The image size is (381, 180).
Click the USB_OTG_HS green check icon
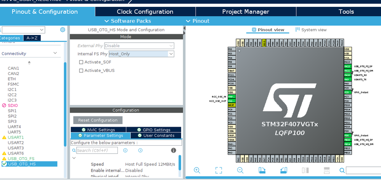pyautogui.click(x=4, y=164)
